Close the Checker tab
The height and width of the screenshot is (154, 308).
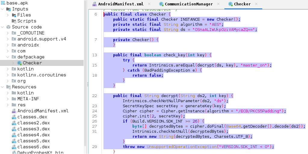pyautogui.click(x=257, y=4)
